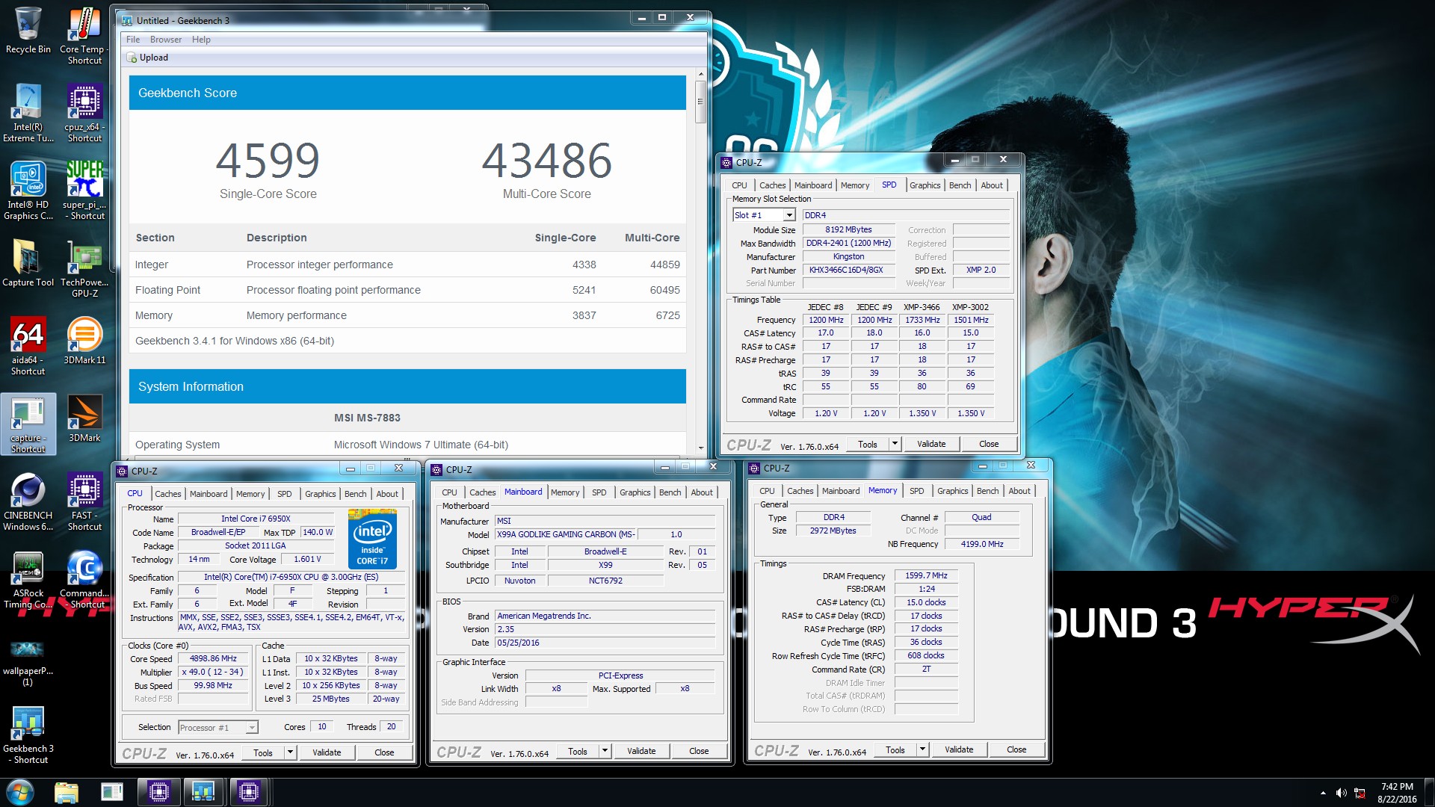Launch the 3DMark desktop icon

coord(84,418)
